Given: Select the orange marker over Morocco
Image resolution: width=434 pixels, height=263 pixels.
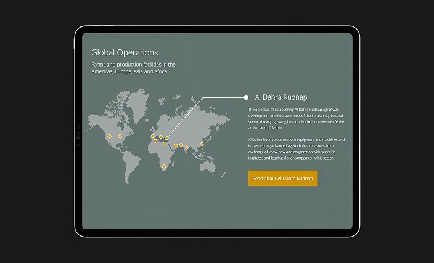Looking at the screenshot, I should click(x=155, y=141).
